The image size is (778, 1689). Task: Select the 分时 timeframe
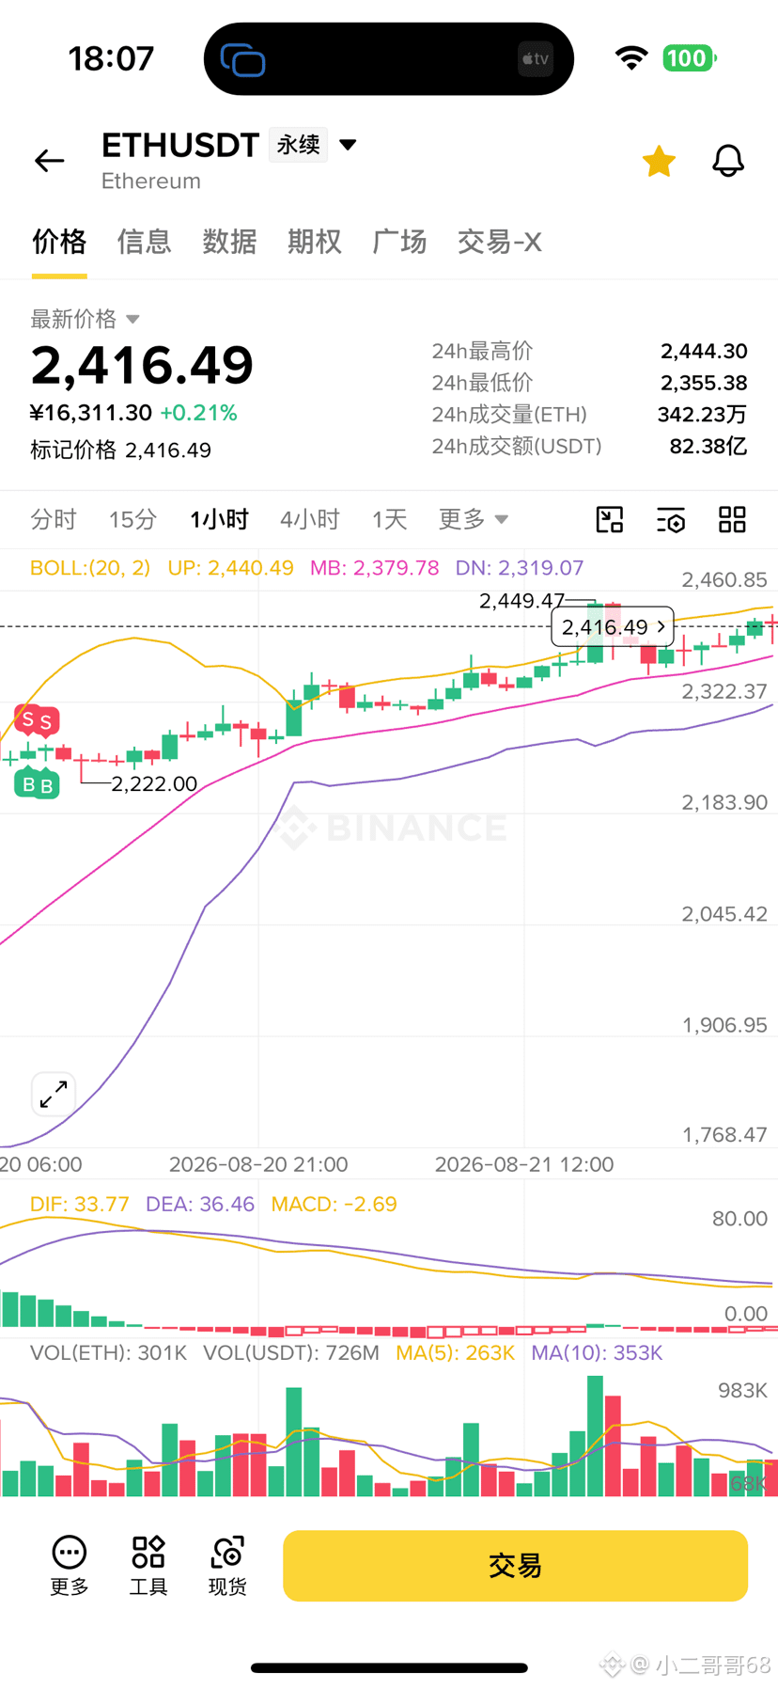[x=54, y=519]
